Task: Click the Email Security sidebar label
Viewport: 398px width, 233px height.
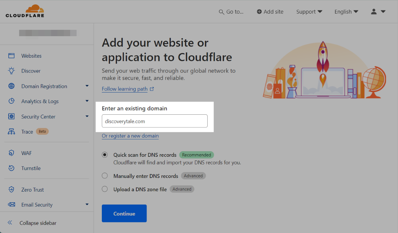Action: click(37, 205)
